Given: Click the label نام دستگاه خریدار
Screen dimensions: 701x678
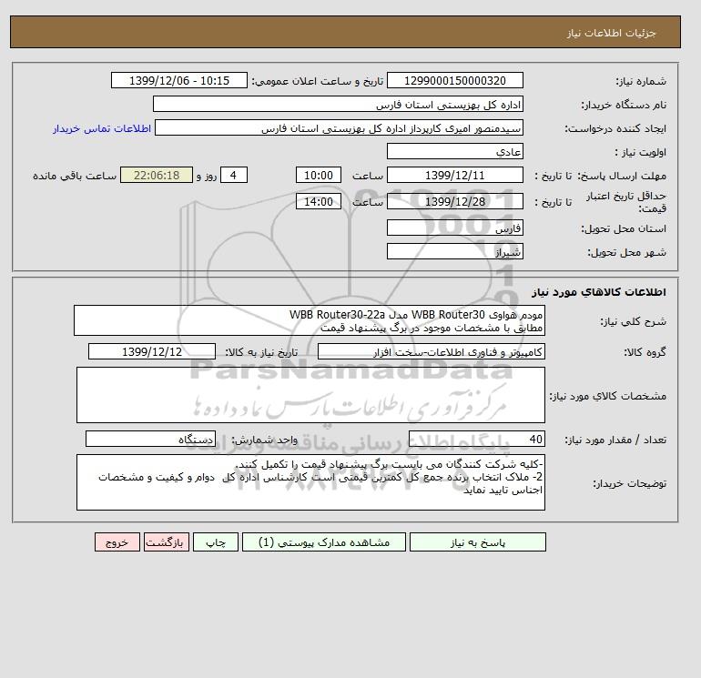Looking at the screenshot, I should click(624, 105).
